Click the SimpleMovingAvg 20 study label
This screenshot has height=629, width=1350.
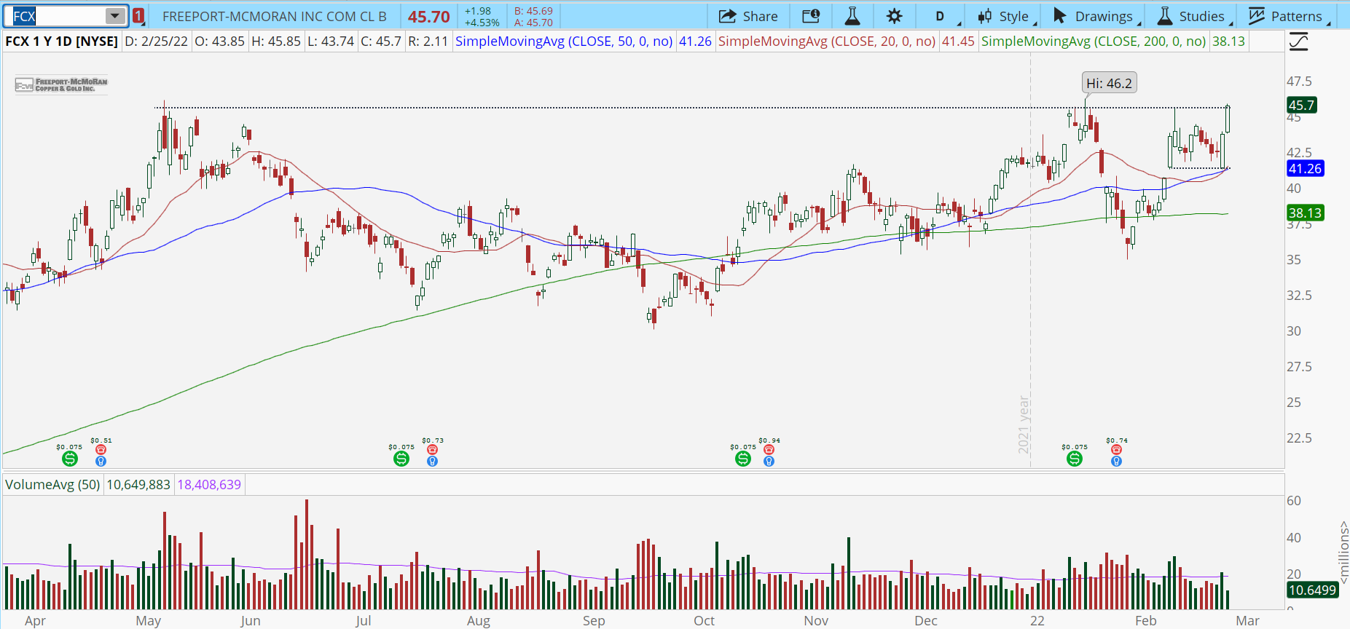[827, 41]
